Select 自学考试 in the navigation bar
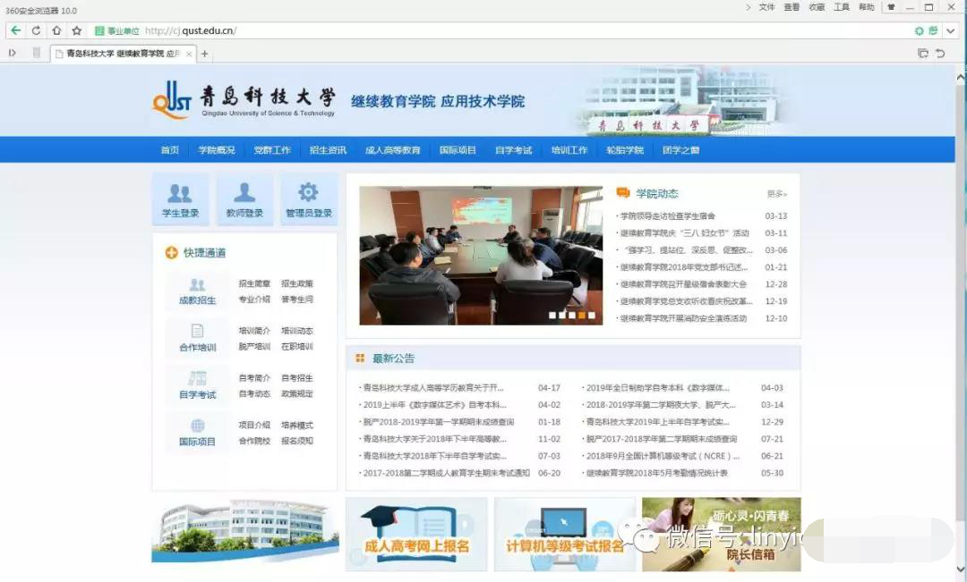This screenshot has height=582, width=967. pos(513,150)
